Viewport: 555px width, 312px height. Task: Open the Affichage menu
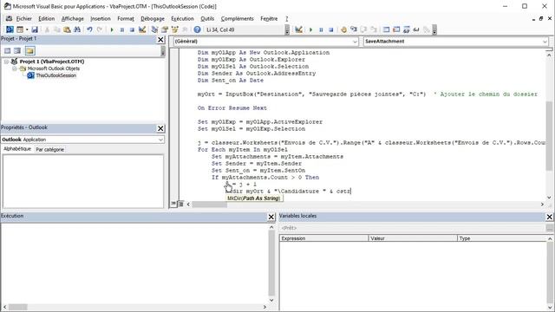73,19
